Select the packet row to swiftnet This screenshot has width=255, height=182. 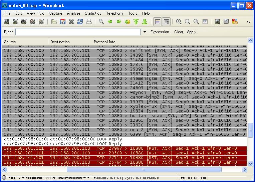pos(124,51)
